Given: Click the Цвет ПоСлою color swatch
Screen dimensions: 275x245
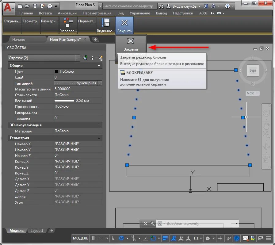Looking at the screenshot, I should (56, 71).
